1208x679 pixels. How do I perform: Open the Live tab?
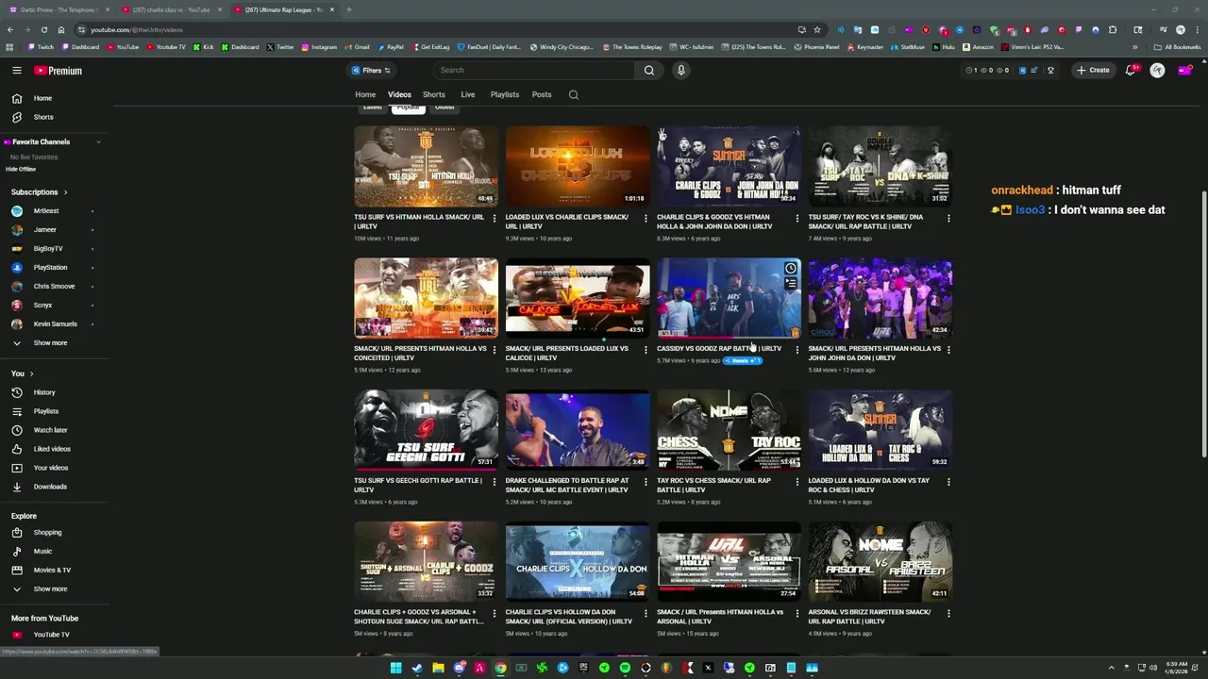tap(468, 94)
